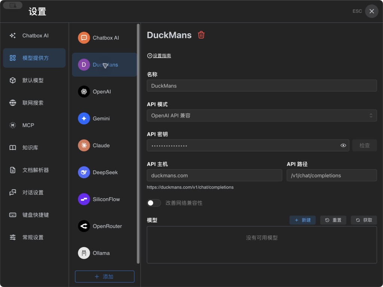383x287 pixels.
Task: Click the 键盘快捷键 keyboard icon
Action: 13,215
